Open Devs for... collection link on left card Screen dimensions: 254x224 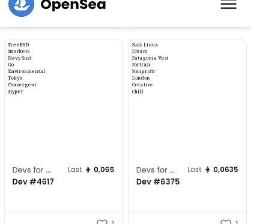click(x=32, y=170)
